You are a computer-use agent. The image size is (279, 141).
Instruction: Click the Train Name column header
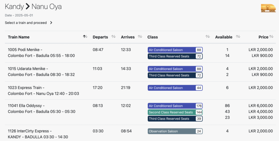coord(19,37)
